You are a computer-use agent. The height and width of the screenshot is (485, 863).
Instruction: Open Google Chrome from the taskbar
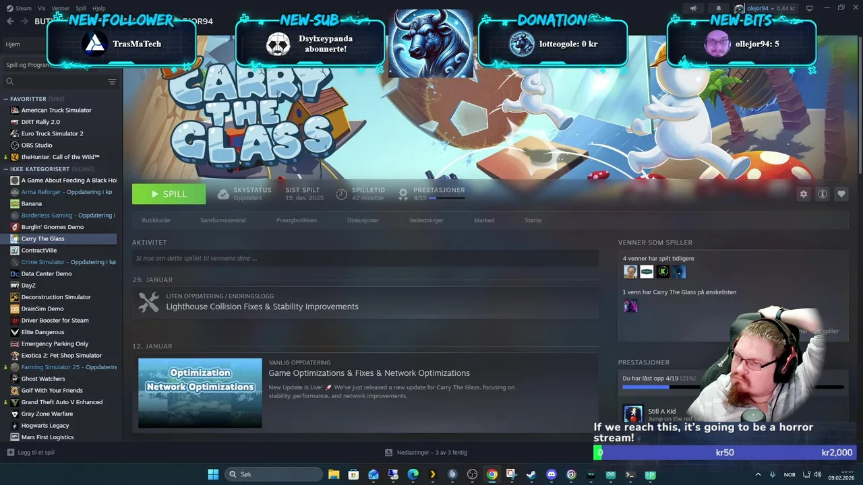click(492, 474)
